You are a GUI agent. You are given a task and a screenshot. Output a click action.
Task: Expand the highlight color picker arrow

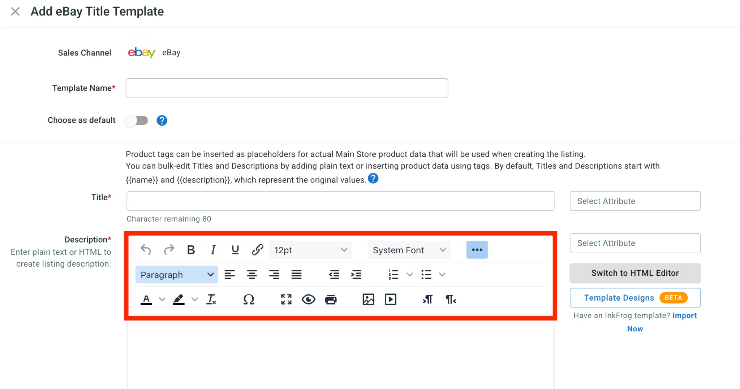[x=195, y=300]
